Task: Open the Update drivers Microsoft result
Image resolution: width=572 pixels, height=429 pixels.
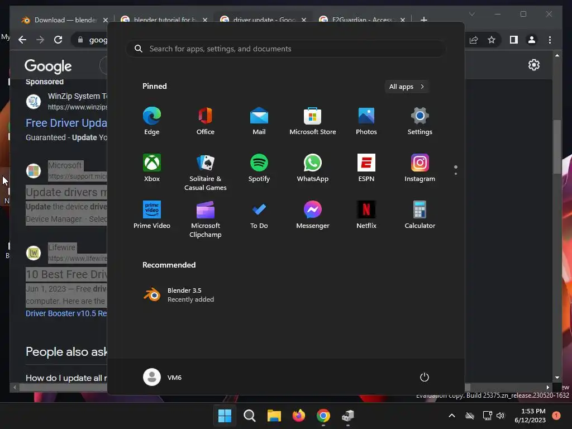Action: point(66,192)
